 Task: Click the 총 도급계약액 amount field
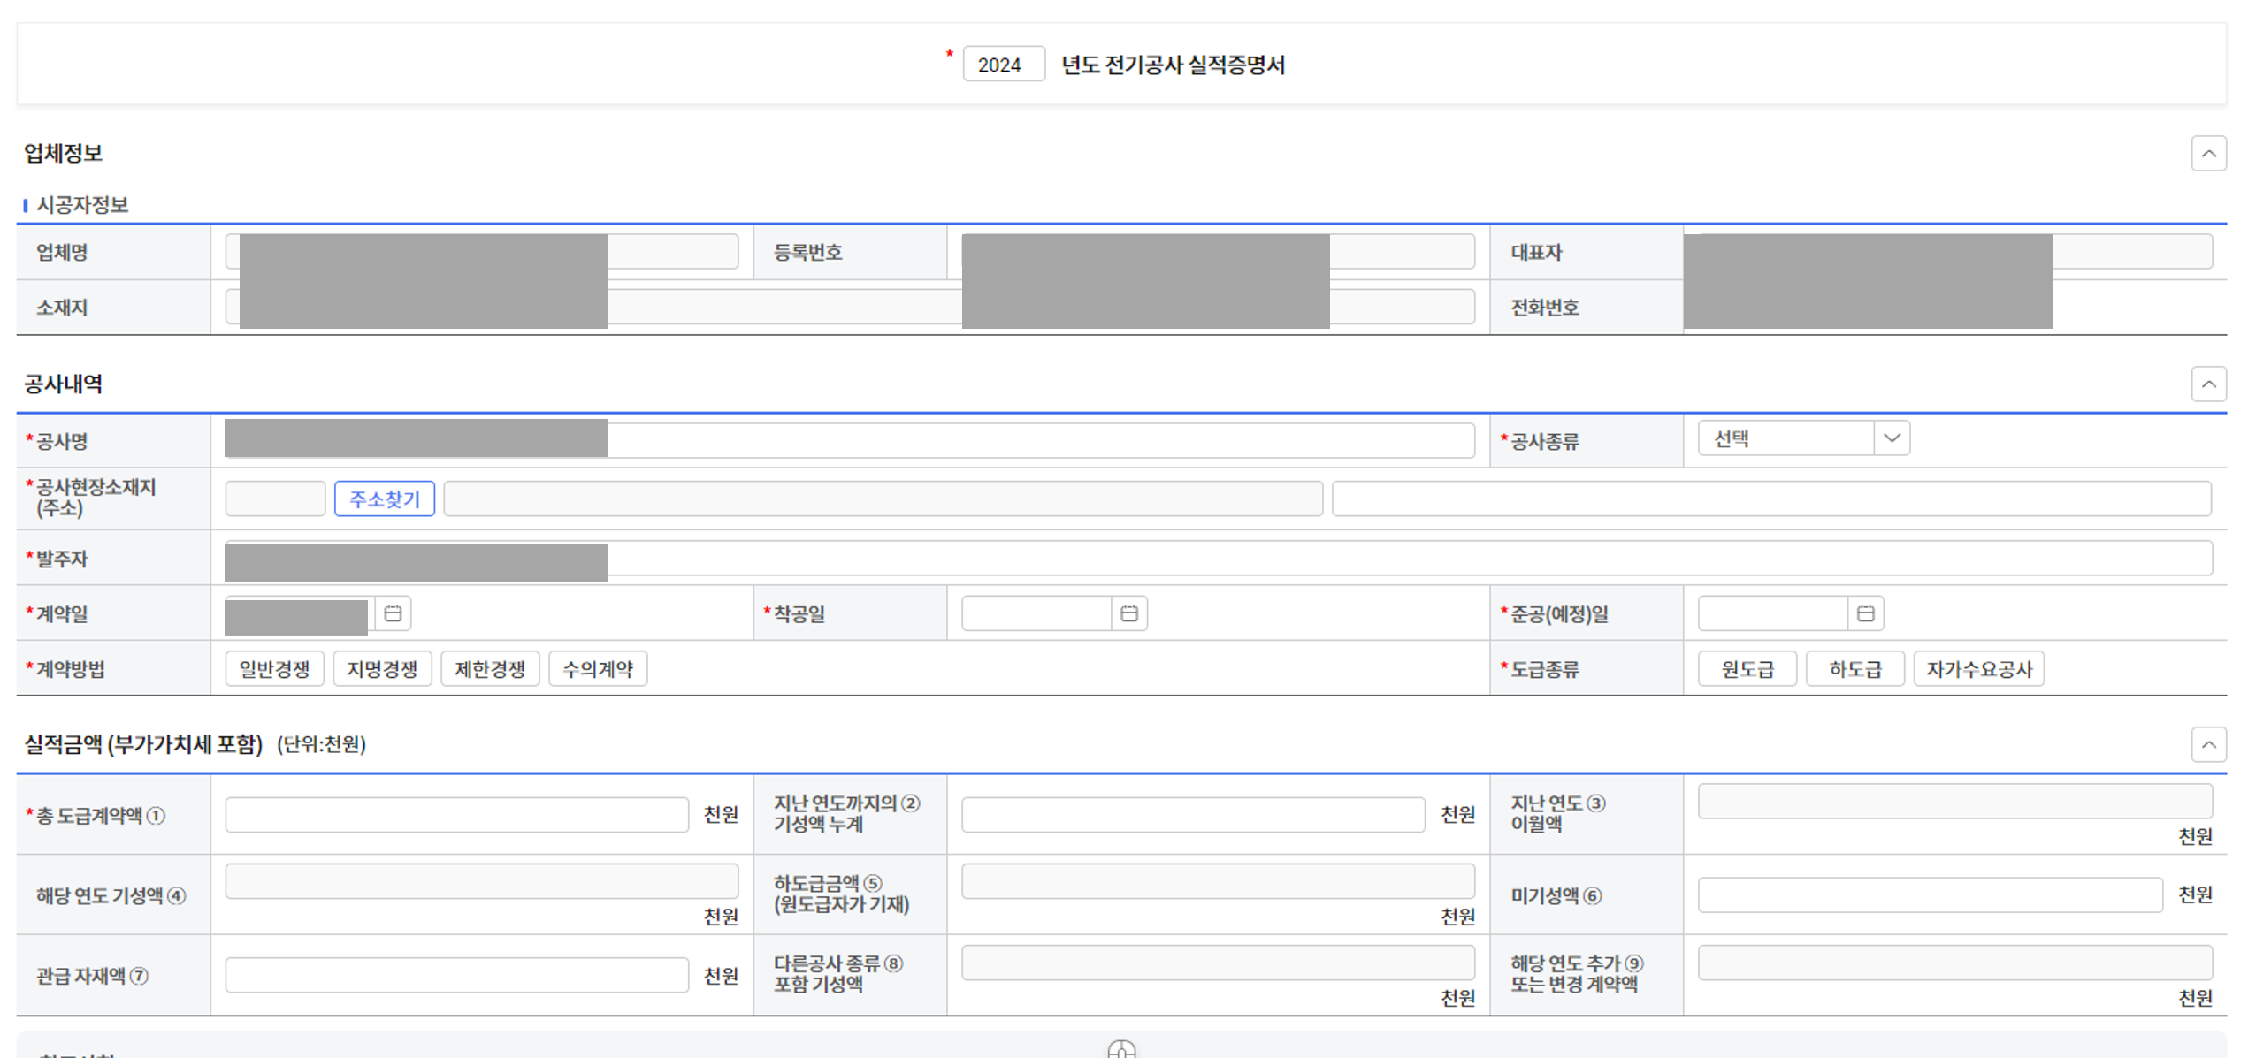(456, 814)
